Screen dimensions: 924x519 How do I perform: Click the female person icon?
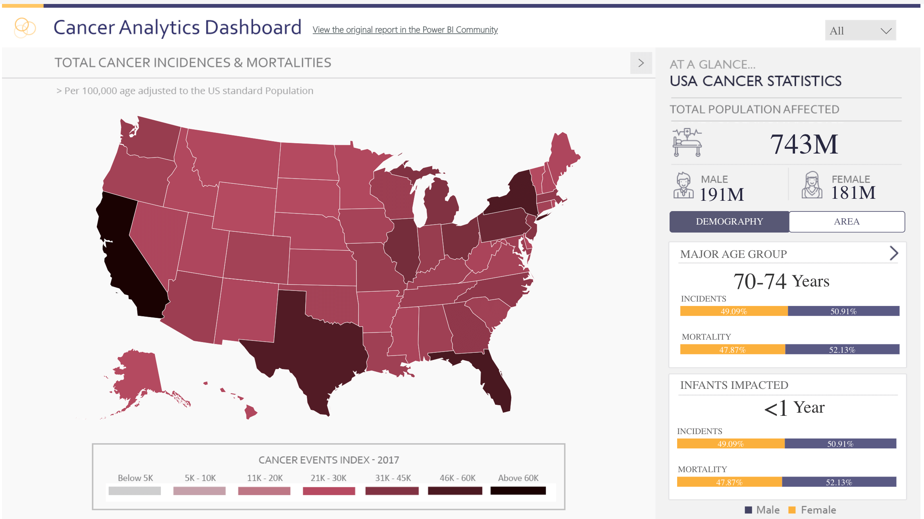812,185
